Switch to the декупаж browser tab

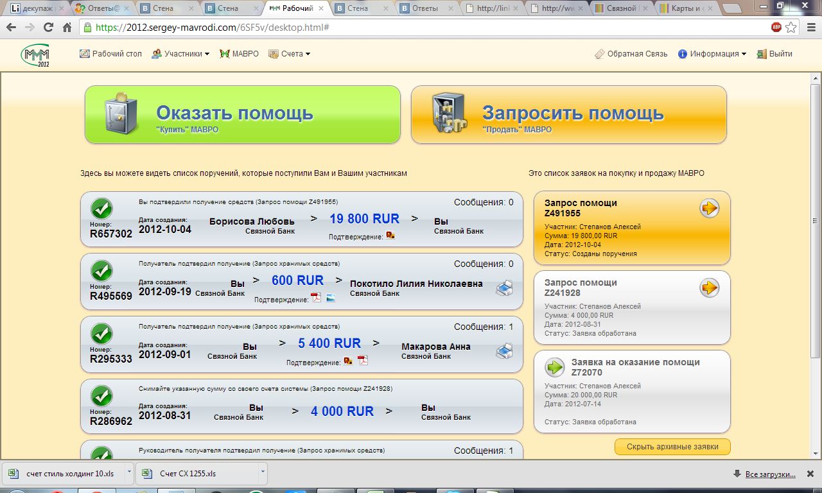tap(36, 8)
